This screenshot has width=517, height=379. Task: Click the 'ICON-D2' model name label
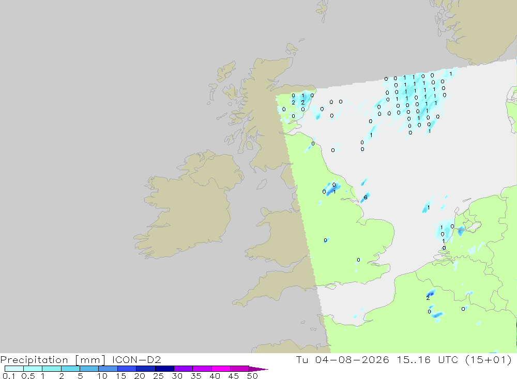coord(136,359)
